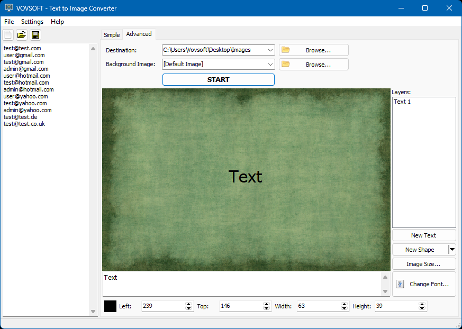462x329 pixels.
Task: Switch to the Simple tab
Action: coord(112,35)
